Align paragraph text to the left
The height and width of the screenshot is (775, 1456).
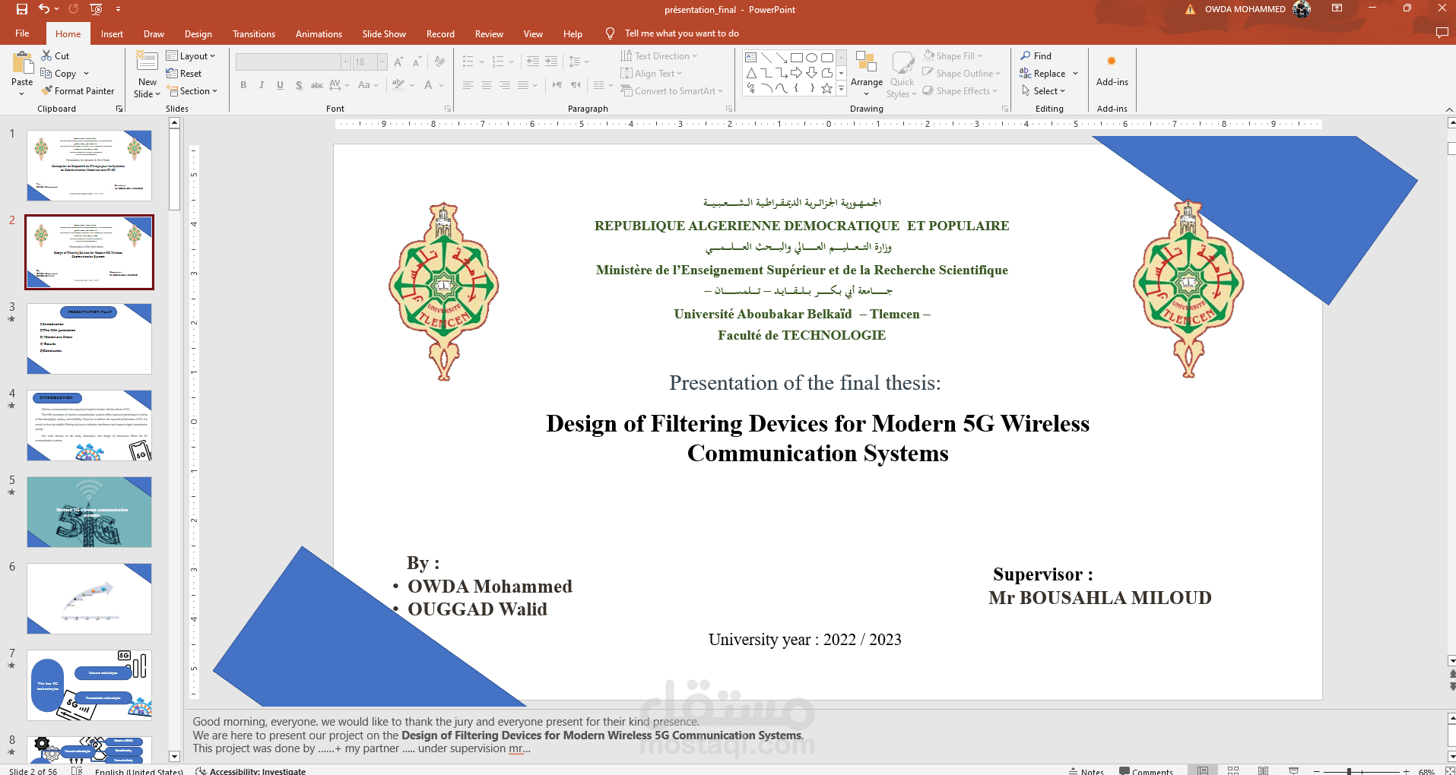[468, 85]
